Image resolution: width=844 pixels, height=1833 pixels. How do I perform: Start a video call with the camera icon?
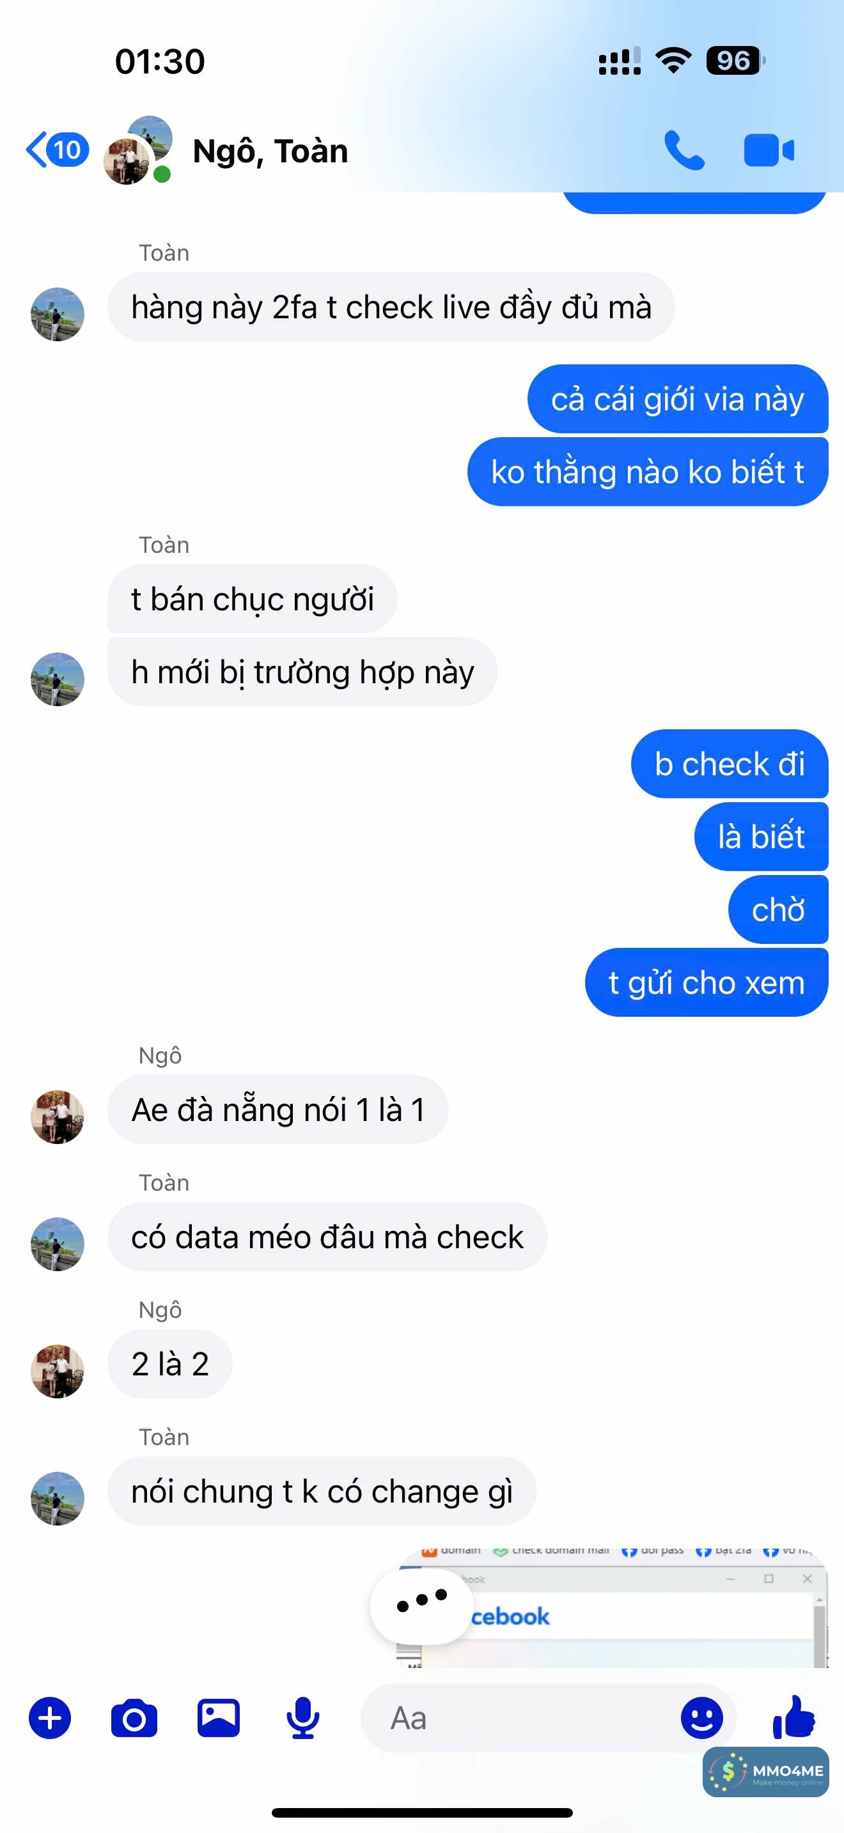point(769,150)
